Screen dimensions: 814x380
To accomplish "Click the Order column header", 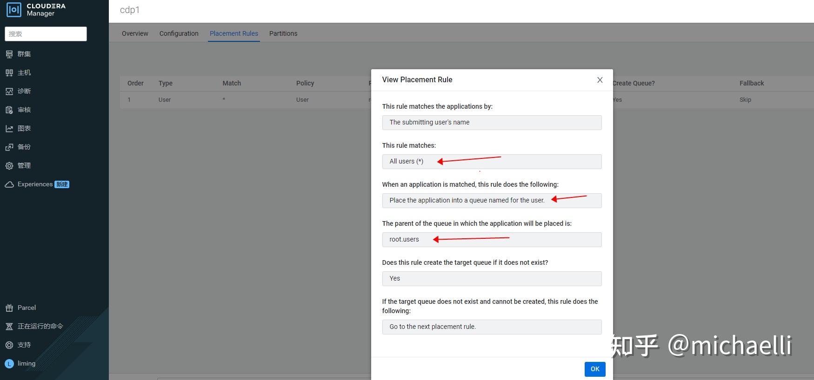I will 135,83.
